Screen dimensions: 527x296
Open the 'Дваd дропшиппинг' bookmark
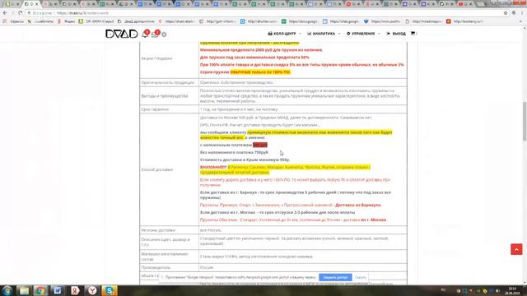click(x=136, y=21)
